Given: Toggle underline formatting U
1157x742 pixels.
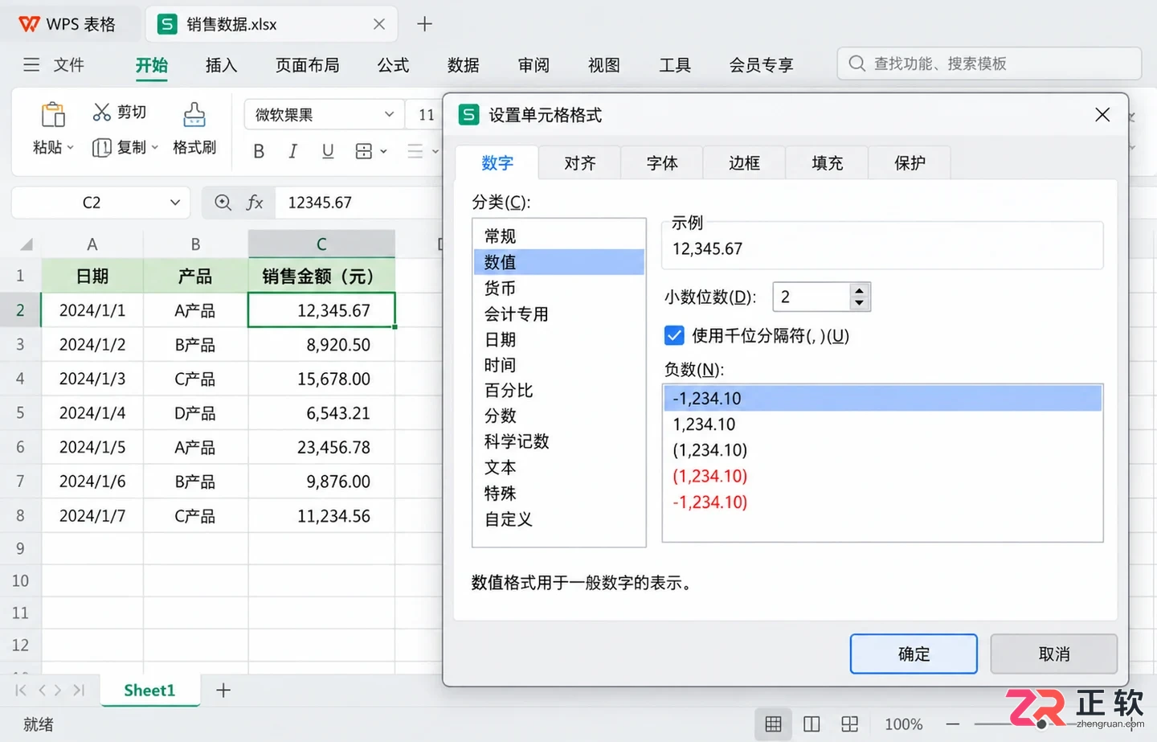Looking at the screenshot, I should click(x=328, y=151).
